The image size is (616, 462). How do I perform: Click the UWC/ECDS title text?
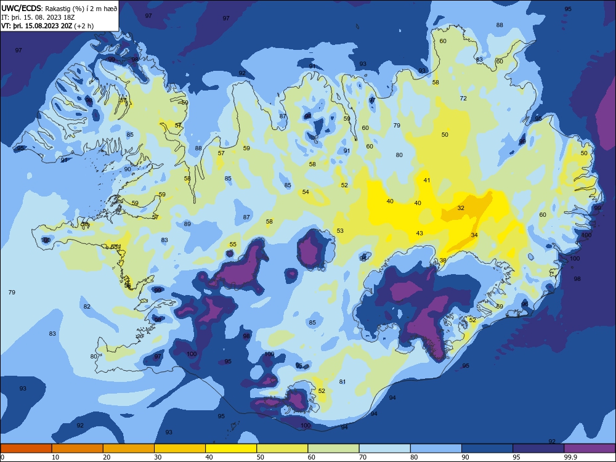coord(21,8)
